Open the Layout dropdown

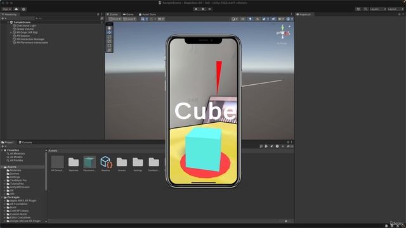[x=396, y=9]
